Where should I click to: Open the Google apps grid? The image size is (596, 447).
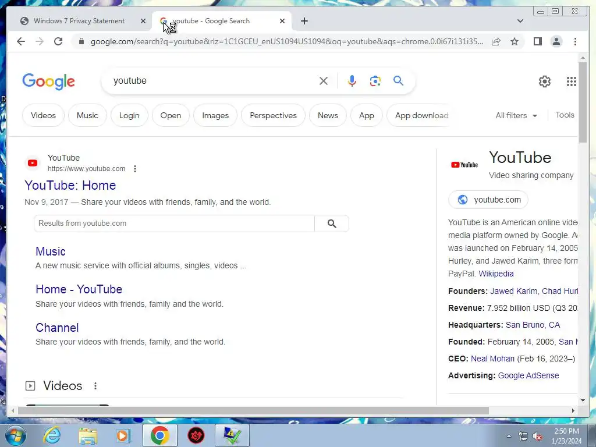tap(572, 81)
